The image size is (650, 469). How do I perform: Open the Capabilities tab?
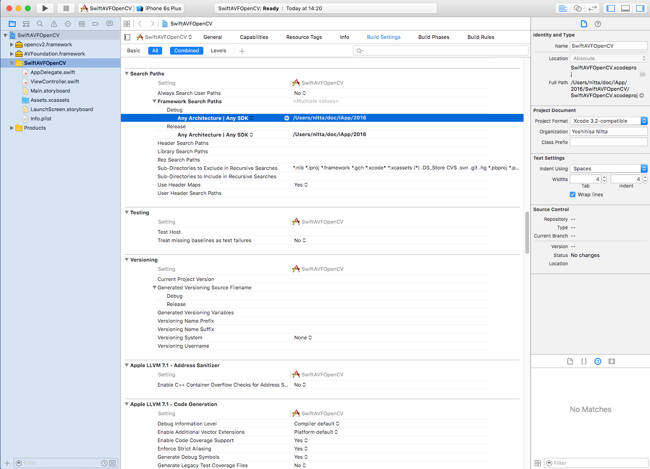point(254,37)
